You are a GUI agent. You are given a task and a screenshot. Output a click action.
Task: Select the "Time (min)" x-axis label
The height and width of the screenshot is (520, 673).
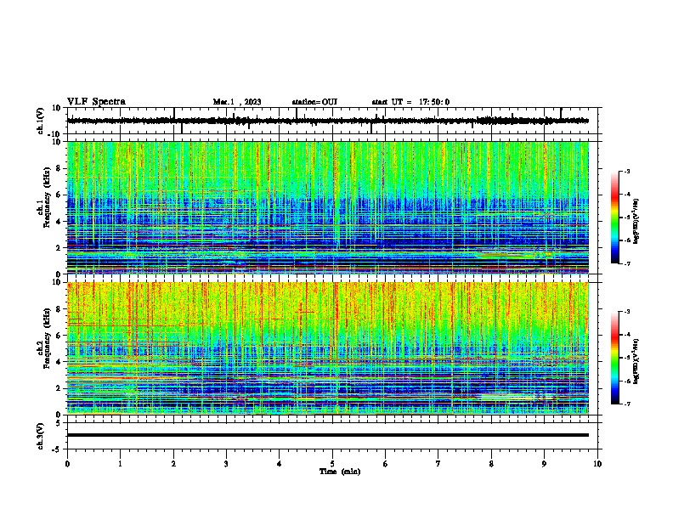click(x=340, y=472)
